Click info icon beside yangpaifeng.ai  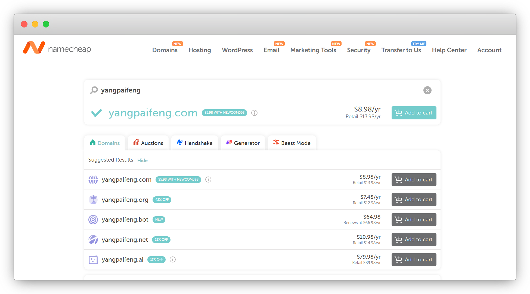(x=173, y=259)
